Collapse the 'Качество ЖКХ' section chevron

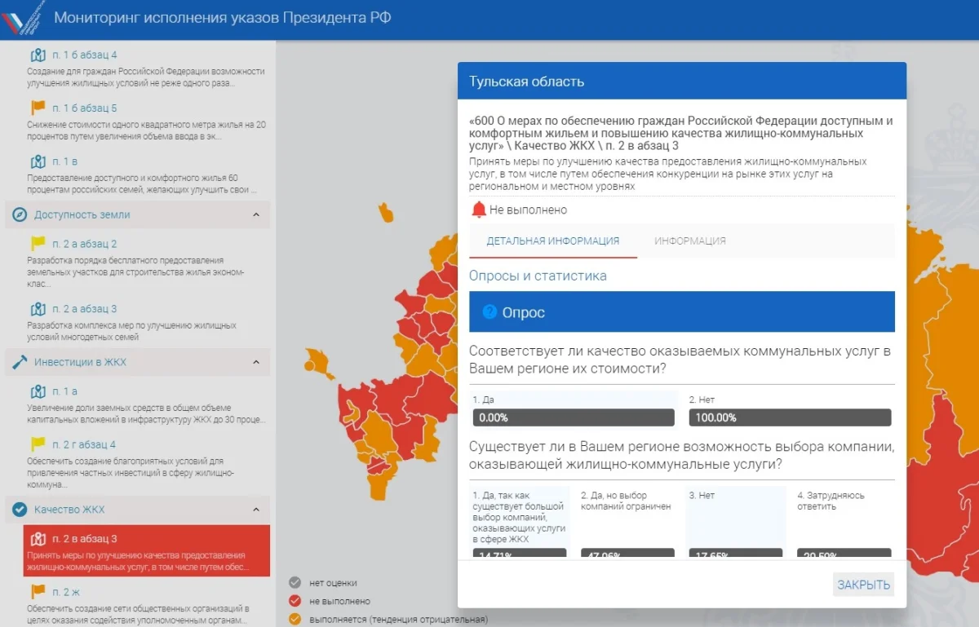click(x=255, y=510)
